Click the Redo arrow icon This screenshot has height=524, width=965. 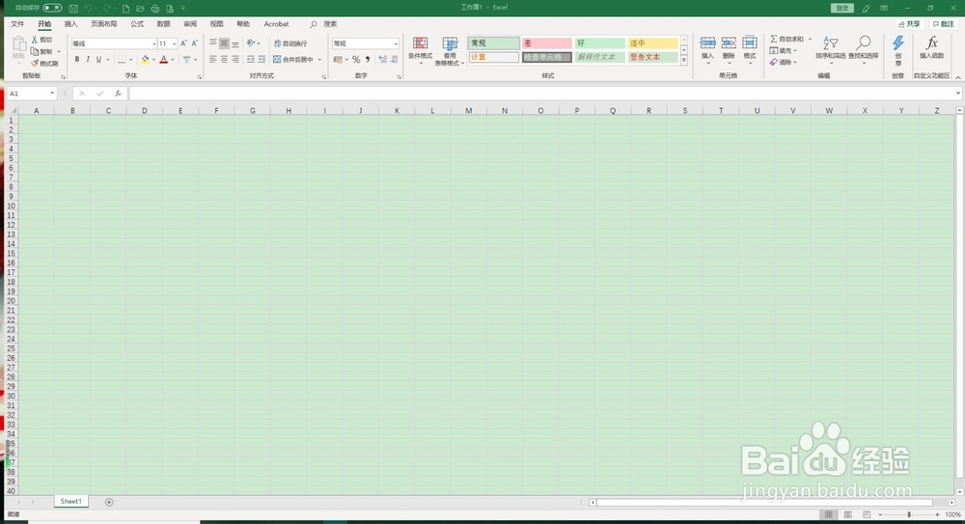pyautogui.click(x=107, y=9)
